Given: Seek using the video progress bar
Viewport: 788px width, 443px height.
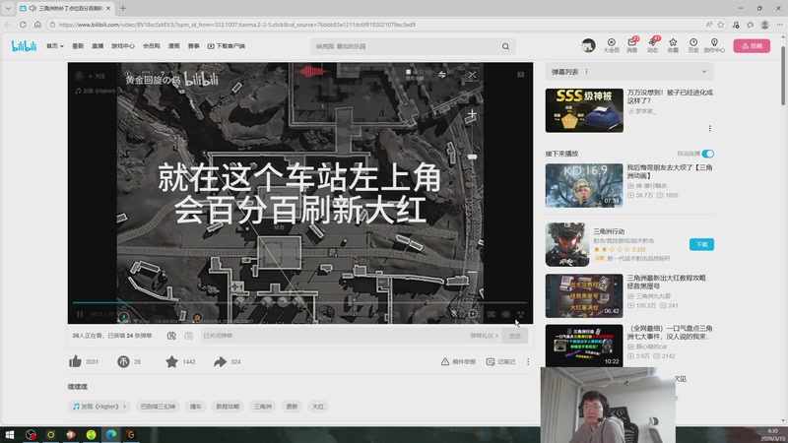Looking at the screenshot, I should [x=300, y=303].
